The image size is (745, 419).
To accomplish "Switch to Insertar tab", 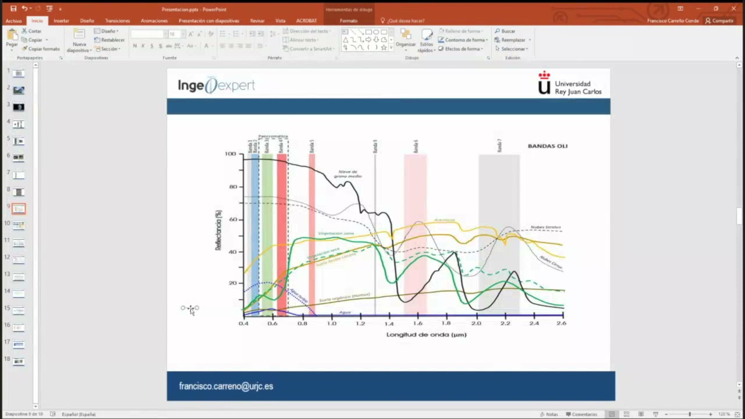I will [x=61, y=21].
